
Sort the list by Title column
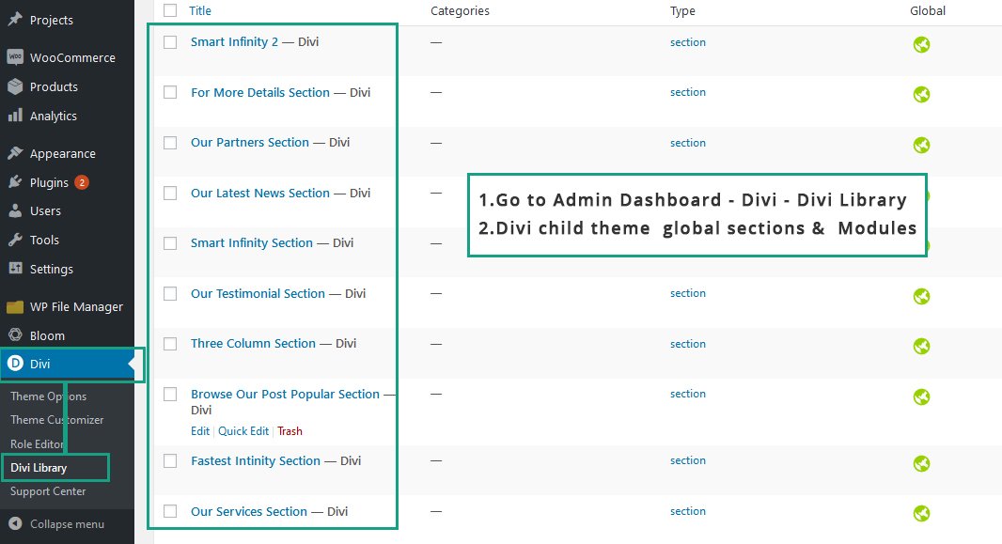[x=200, y=10]
